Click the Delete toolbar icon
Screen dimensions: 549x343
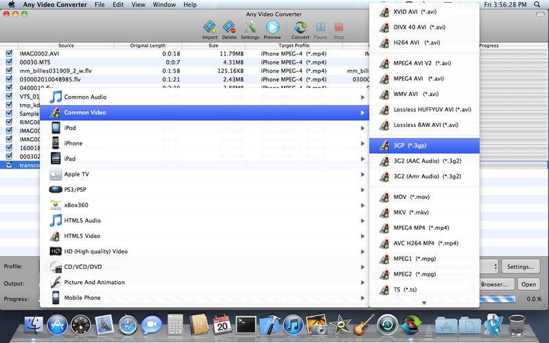click(x=229, y=29)
